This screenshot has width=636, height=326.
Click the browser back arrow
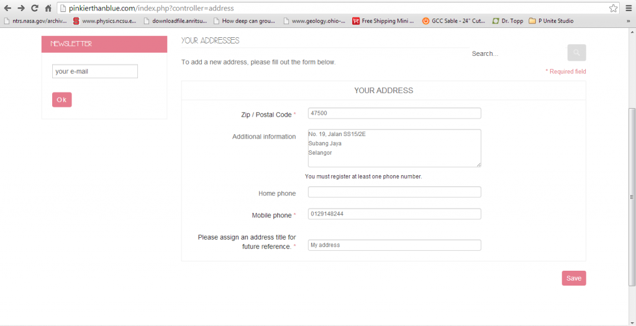[7, 8]
